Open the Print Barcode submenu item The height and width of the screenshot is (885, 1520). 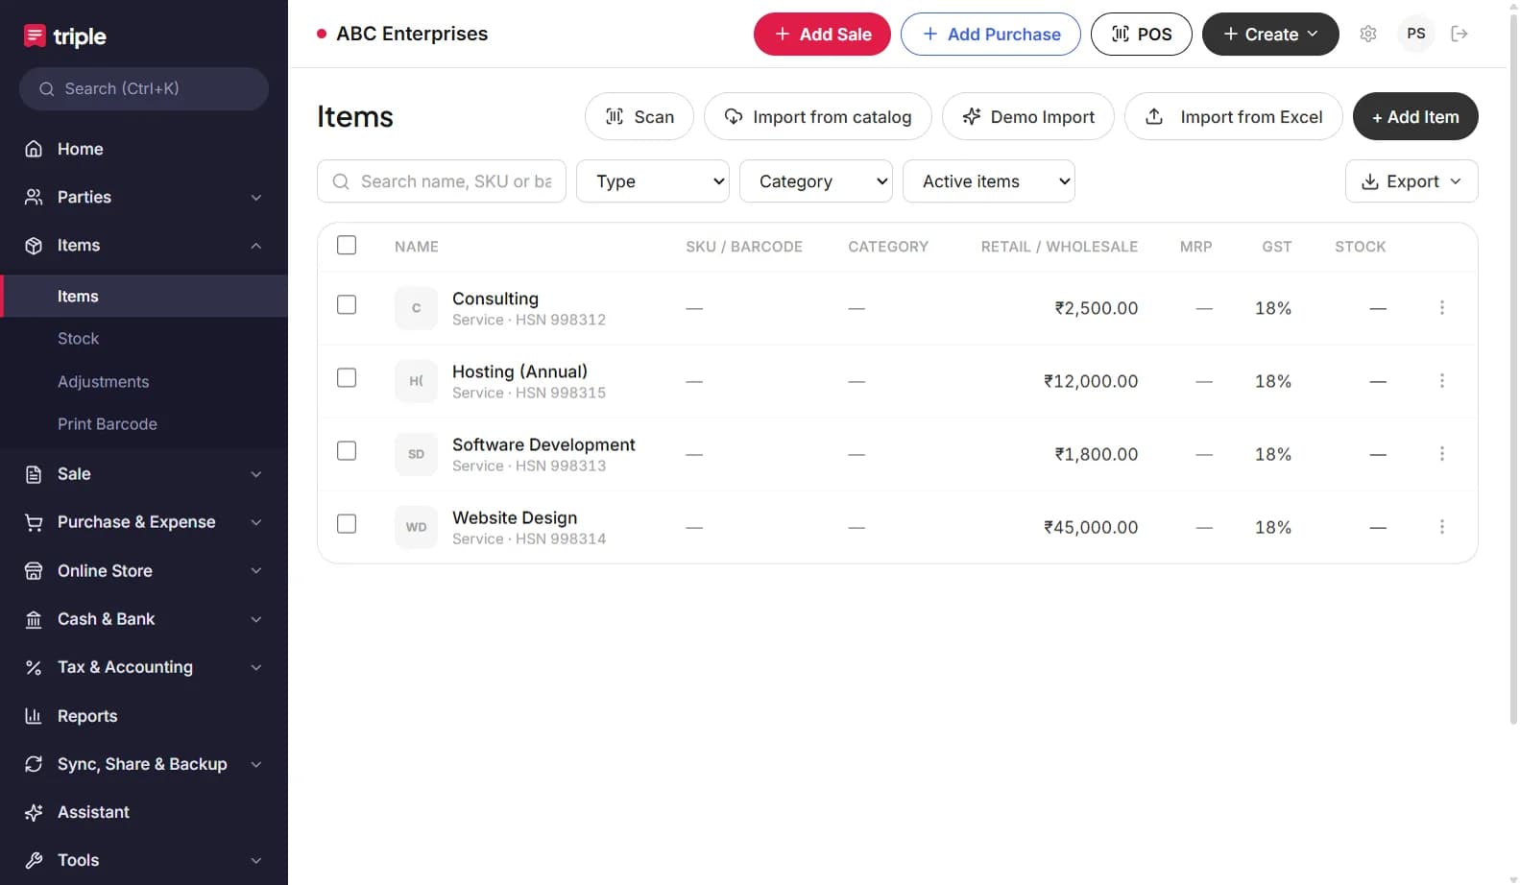144,423
